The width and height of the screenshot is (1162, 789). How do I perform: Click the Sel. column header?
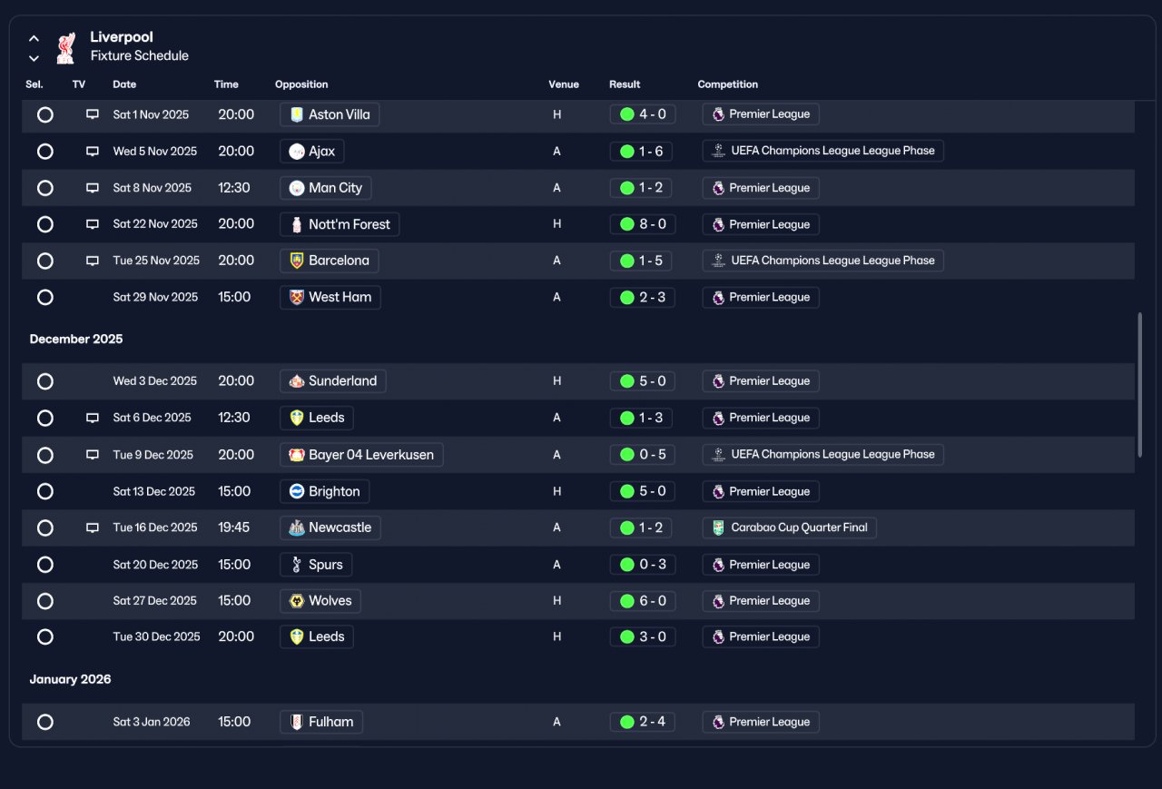pyautogui.click(x=34, y=84)
